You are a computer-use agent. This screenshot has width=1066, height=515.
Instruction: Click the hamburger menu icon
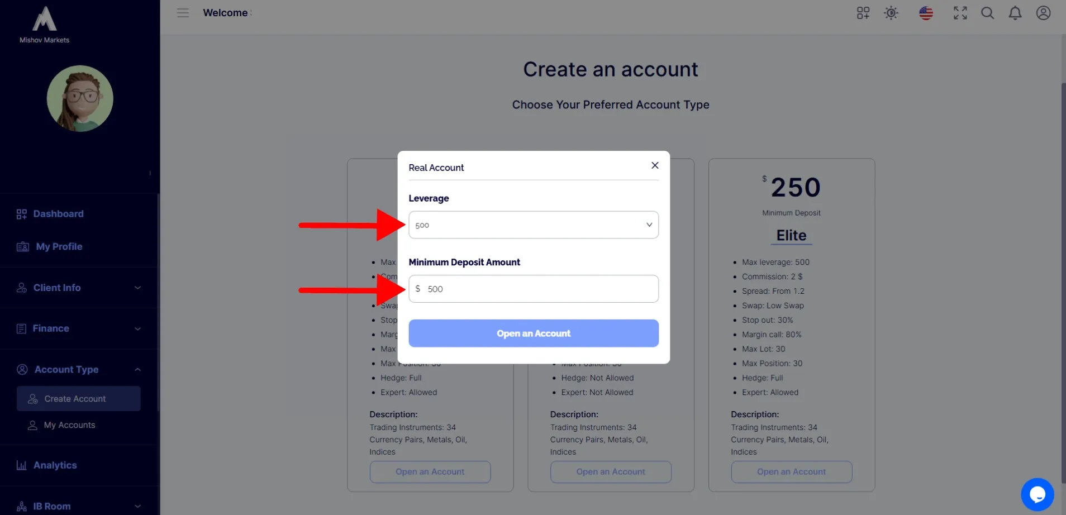coord(183,13)
